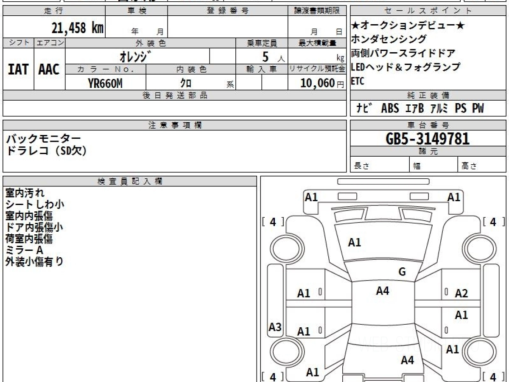509x382 pixels.
Task: Select the IAT shift value
Action: pyautogui.click(x=18, y=69)
